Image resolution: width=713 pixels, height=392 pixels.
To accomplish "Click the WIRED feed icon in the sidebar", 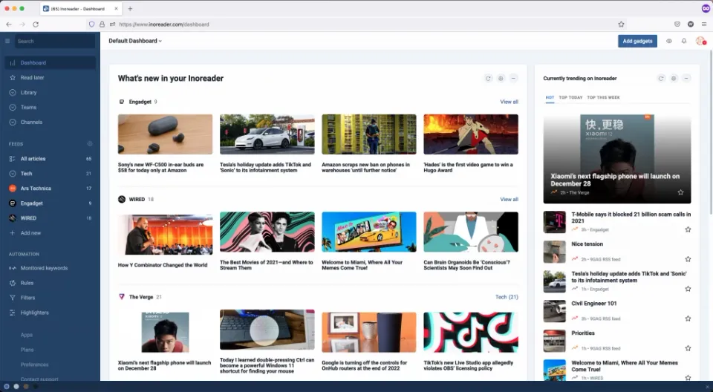I will (13, 218).
